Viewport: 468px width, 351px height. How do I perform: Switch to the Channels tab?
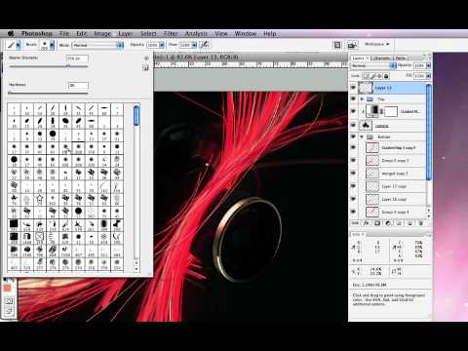[382, 58]
